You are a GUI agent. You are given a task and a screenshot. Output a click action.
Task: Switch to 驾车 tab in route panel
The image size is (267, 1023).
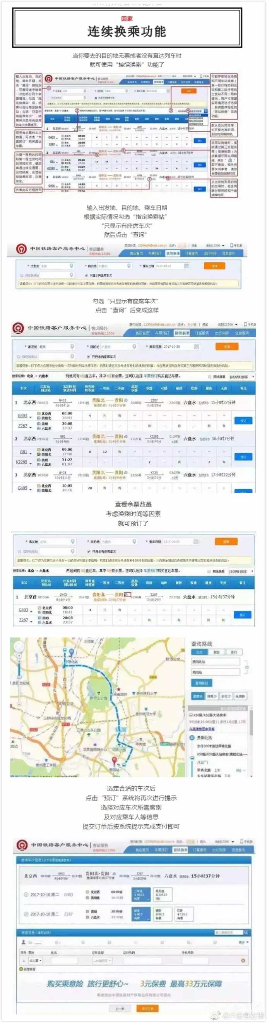[x=217, y=652]
